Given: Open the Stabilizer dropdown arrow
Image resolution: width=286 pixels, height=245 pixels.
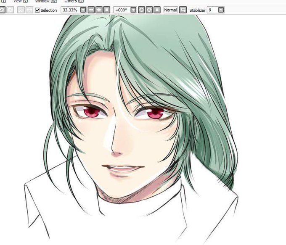Looking at the screenshot, I should [x=221, y=10].
